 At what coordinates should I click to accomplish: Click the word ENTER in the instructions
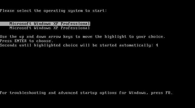pyautogui.click(x=21, y=41)
